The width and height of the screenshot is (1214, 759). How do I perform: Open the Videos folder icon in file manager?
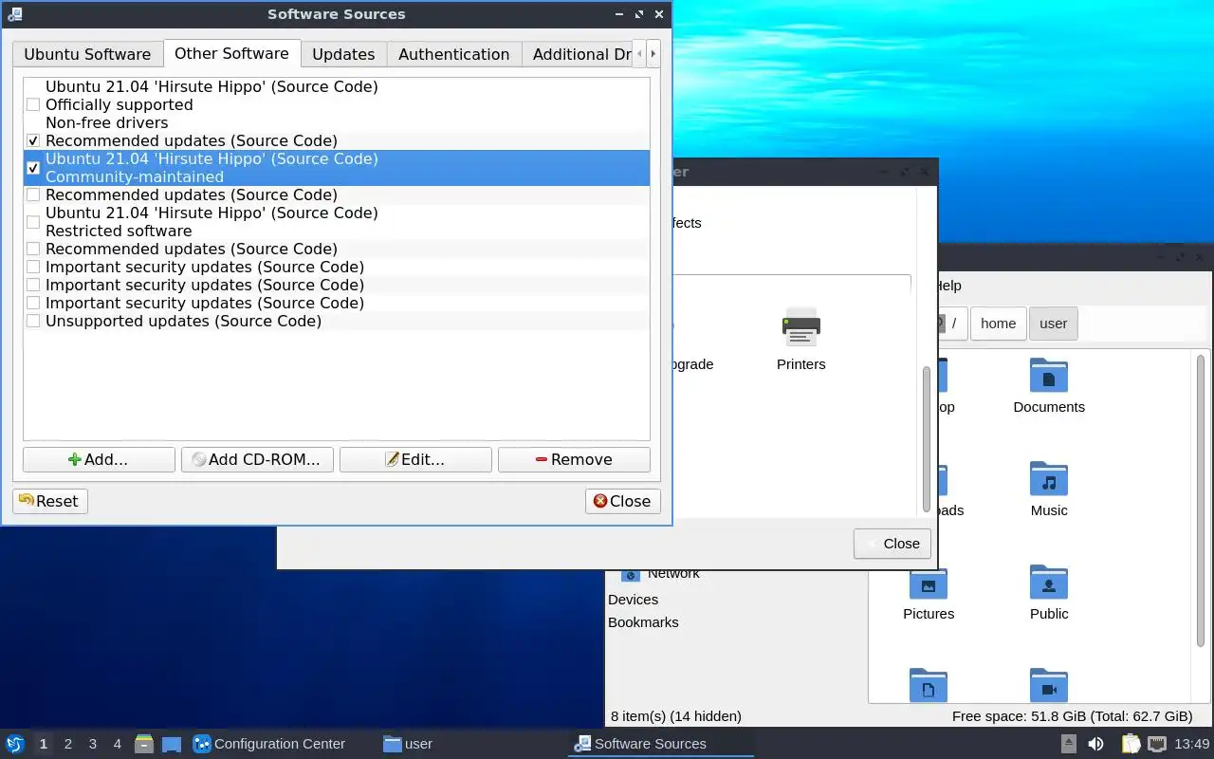pos(1049,685)
